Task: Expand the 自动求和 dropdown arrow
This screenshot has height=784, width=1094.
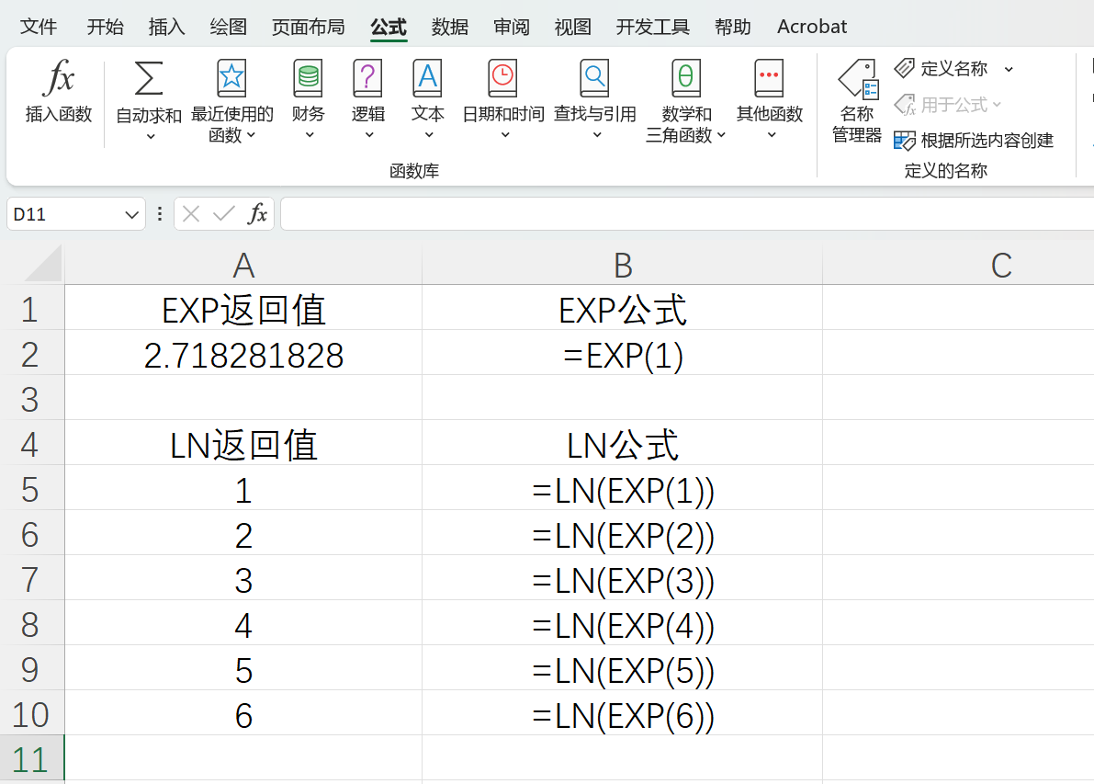Action: [x=151, y=137]
